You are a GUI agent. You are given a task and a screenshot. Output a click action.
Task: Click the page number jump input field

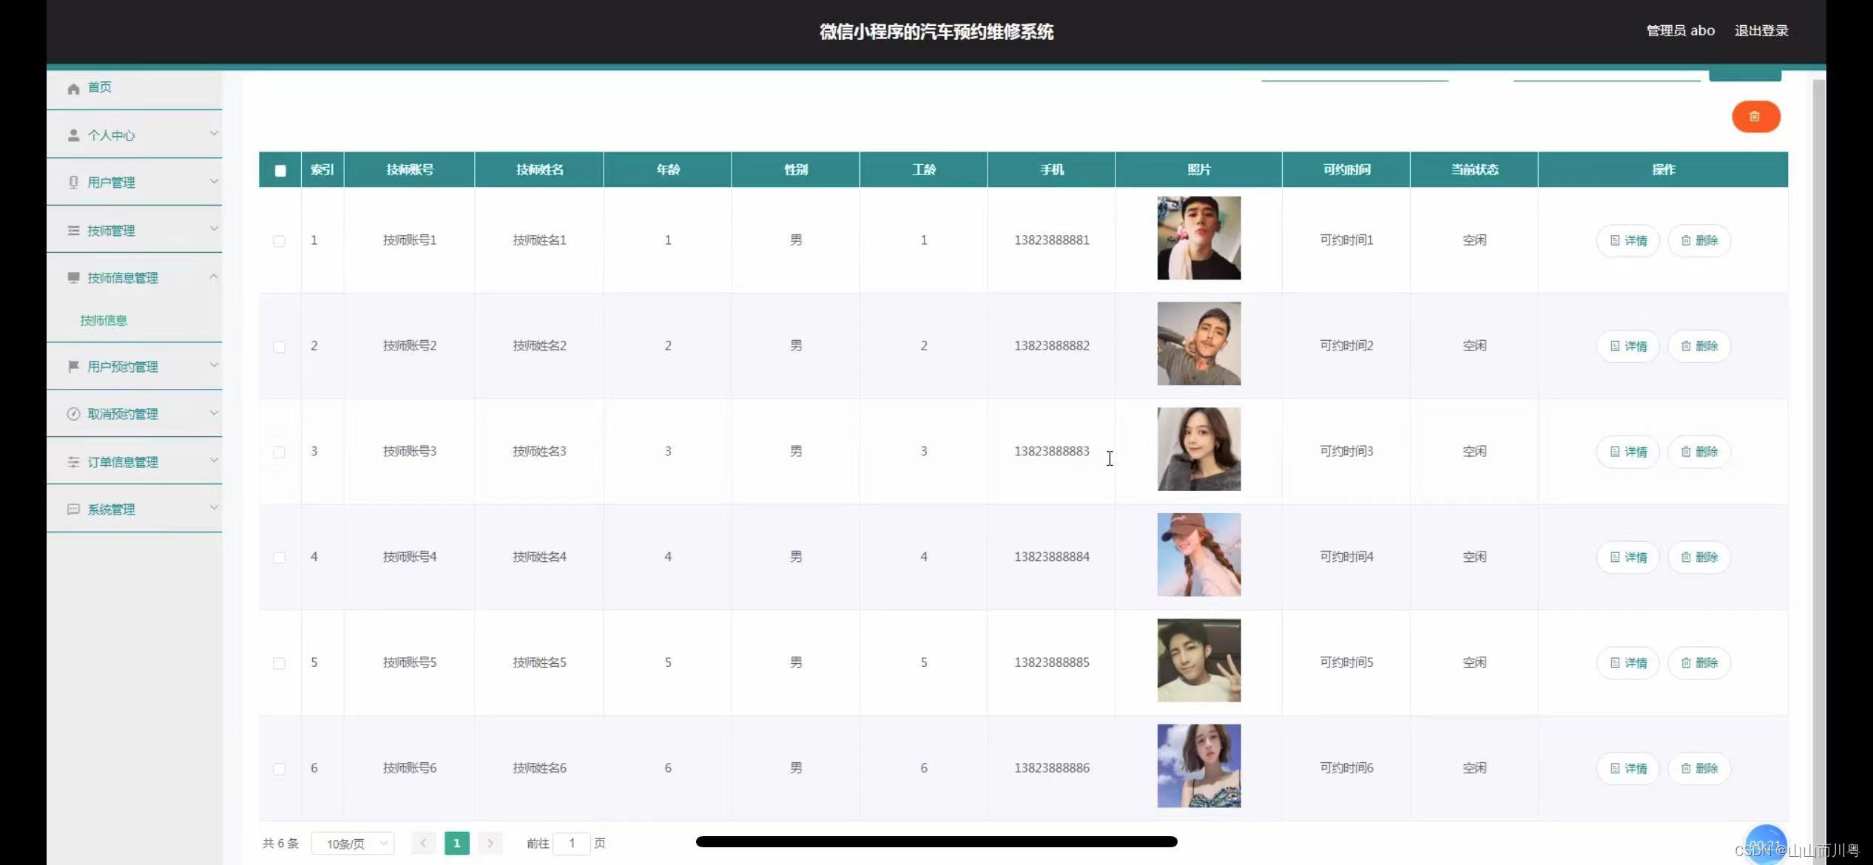click(571, 844)
